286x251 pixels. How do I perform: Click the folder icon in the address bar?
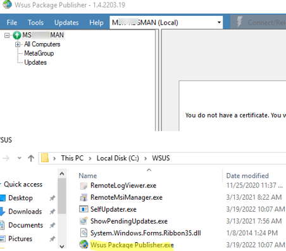45,158
